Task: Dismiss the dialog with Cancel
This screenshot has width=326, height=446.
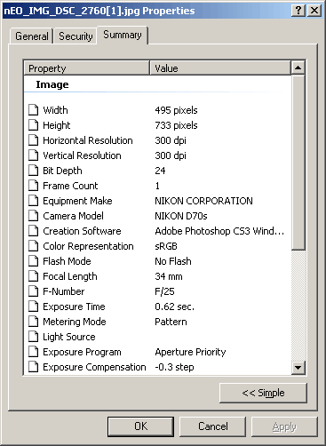Action: tap(212, 426)
